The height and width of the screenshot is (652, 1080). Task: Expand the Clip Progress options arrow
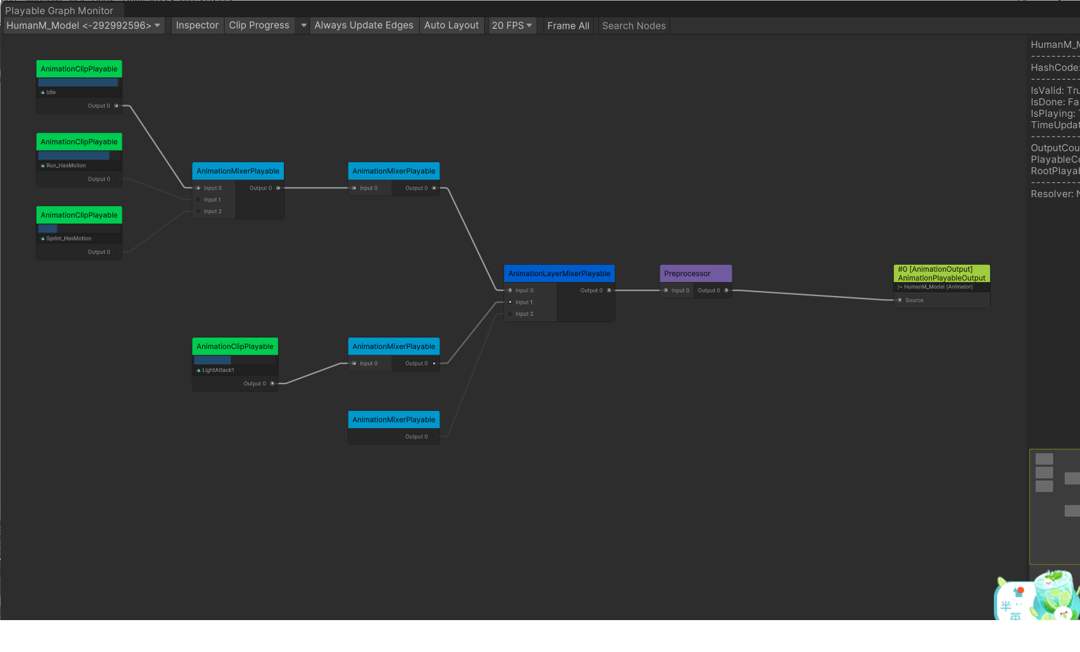[x=304, y=26]
